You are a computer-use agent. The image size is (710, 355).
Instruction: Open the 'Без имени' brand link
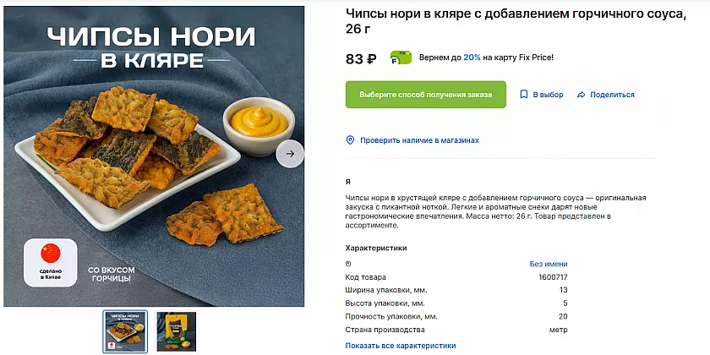[549, 264]
